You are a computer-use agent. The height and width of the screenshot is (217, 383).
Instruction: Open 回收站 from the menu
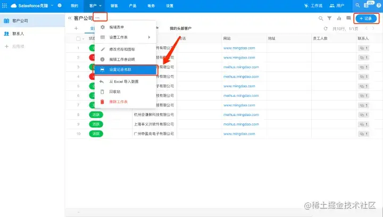[126, 91]
